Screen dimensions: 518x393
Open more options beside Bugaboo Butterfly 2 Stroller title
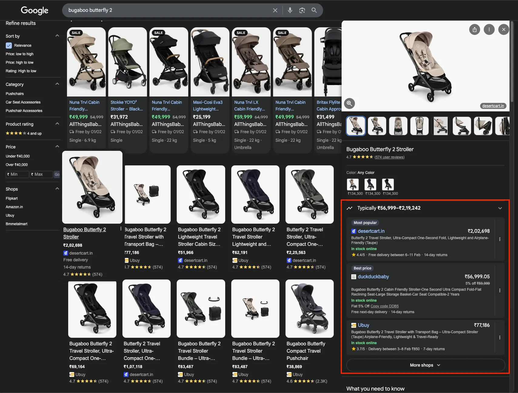[x=121, y=229]
